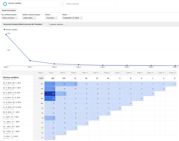Click Týden 2 cell in 30. 11. 2014 row
179x141 pixels.
pyautogui.click(x=61, y=94)
